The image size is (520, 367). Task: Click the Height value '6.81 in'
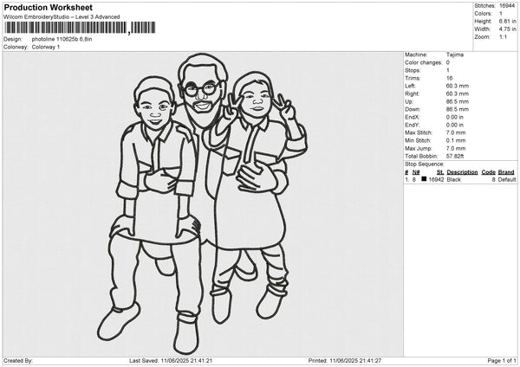tap(507, 21)
